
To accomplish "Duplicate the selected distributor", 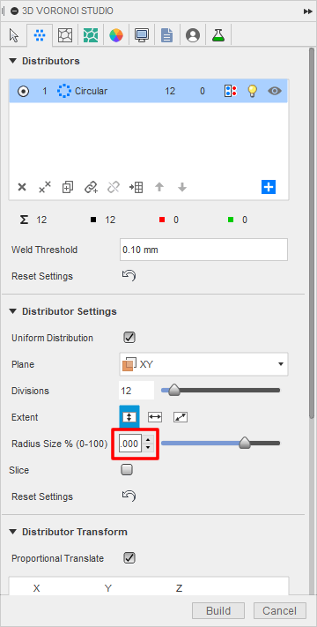I will (x=68, y=187).
